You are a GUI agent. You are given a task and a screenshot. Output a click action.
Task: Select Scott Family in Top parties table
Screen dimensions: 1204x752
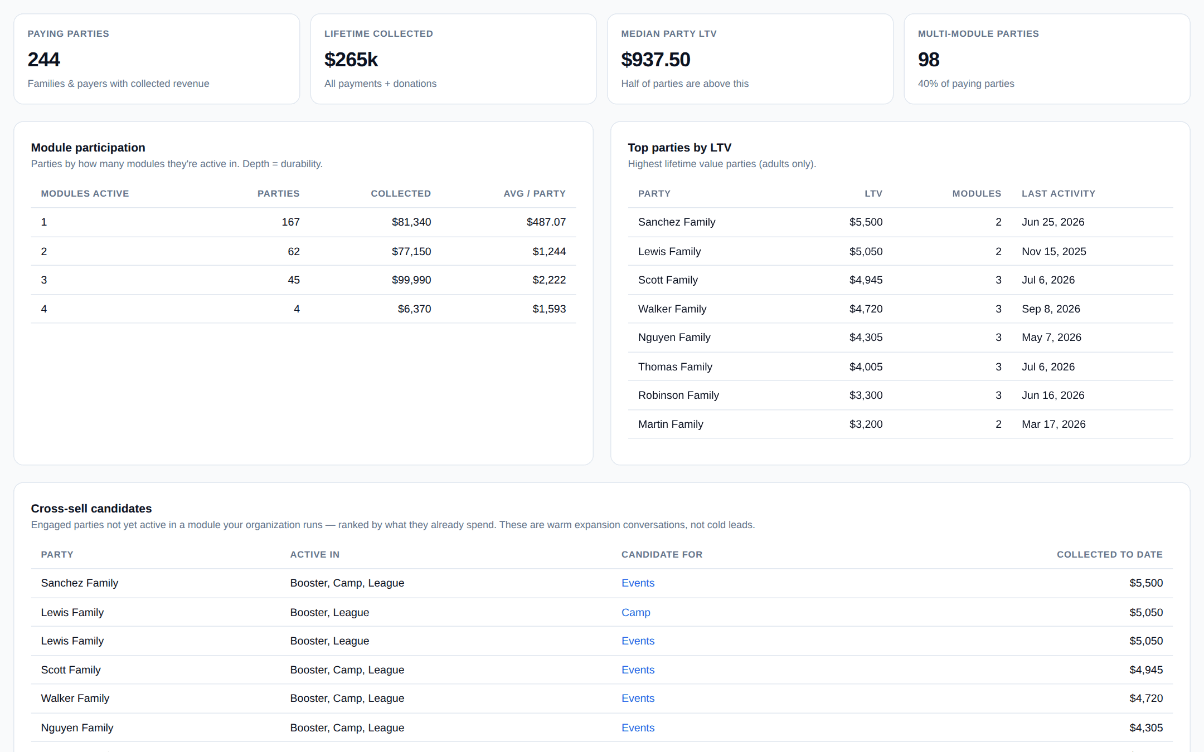[x=668, y=280]
